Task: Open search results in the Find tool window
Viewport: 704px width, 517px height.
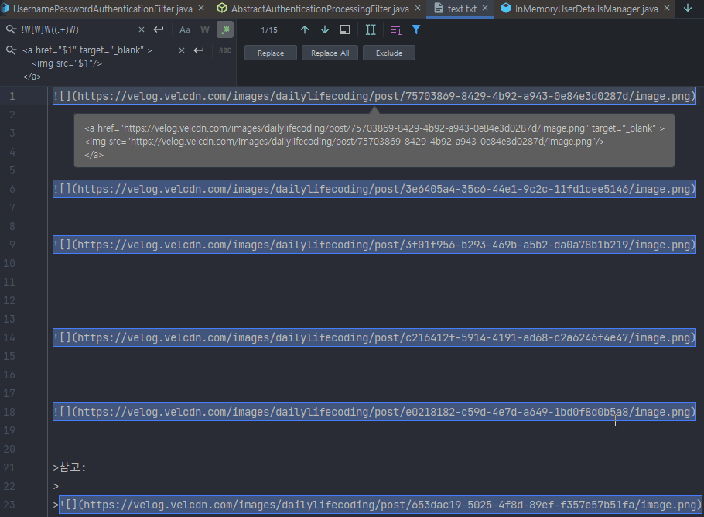Action: point(343,29)
